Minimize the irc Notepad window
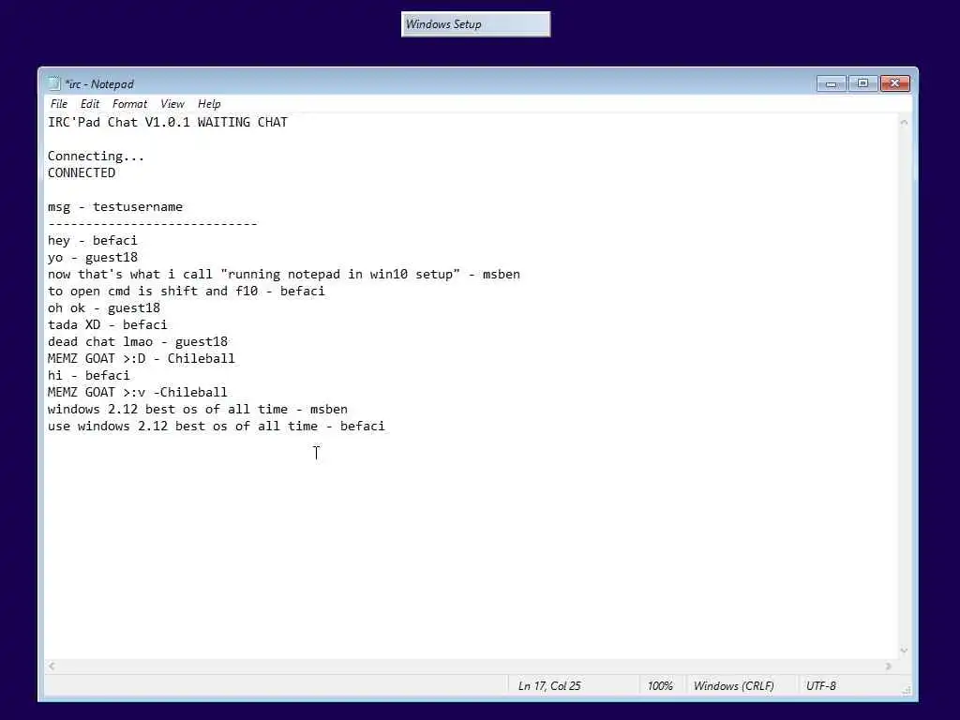960x720 pixels. 831,83
